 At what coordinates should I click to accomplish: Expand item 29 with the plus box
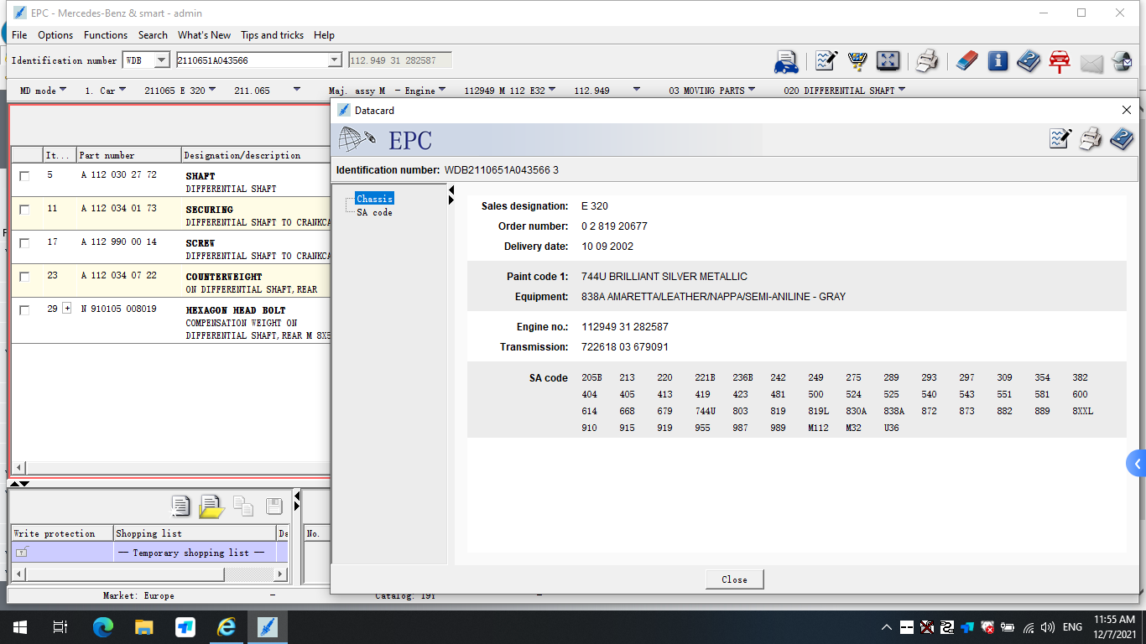click(66, 309)
